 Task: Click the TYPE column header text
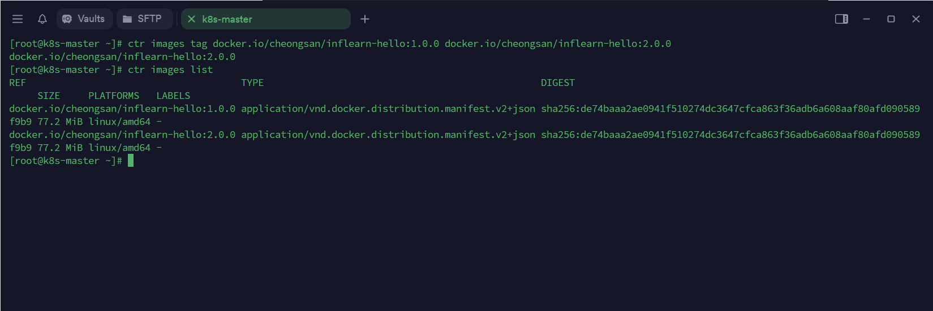(x=252, y=83)
